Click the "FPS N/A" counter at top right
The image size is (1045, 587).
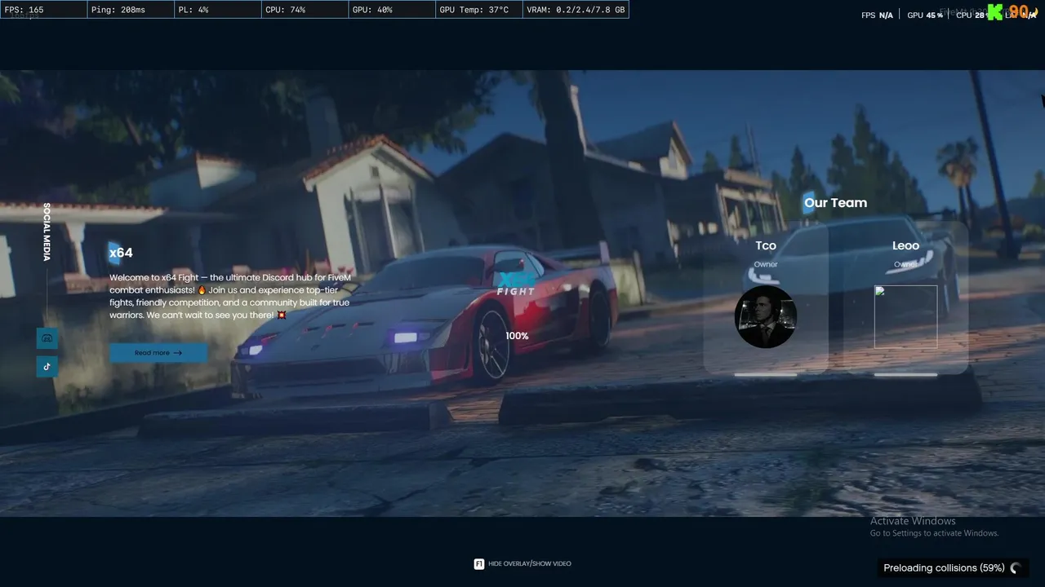point(877,15)
